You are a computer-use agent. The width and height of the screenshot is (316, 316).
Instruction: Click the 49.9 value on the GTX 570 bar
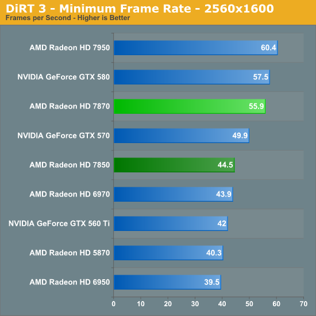click(x=240, y=136)
